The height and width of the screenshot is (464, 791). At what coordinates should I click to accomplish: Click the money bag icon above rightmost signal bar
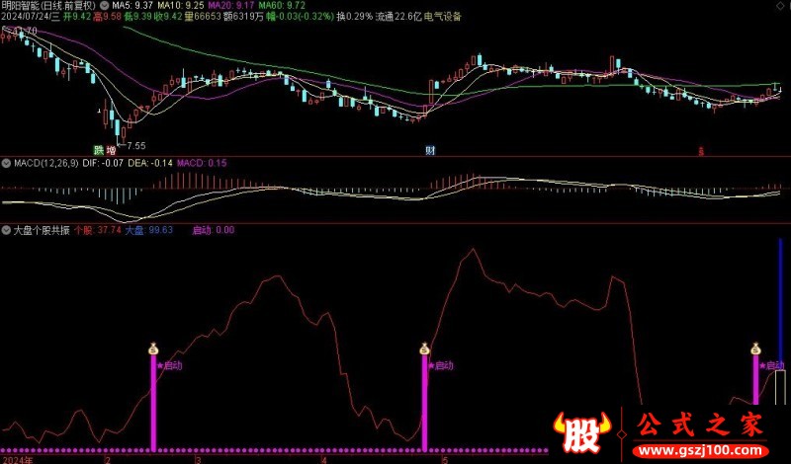(756, 348)
